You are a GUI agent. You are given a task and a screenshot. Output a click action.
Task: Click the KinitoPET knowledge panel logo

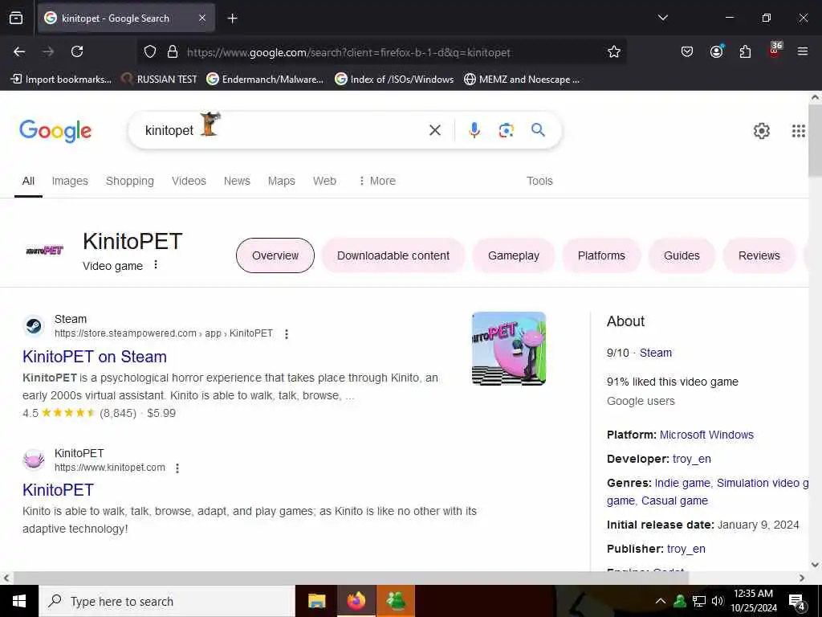[x=44, y=251]
